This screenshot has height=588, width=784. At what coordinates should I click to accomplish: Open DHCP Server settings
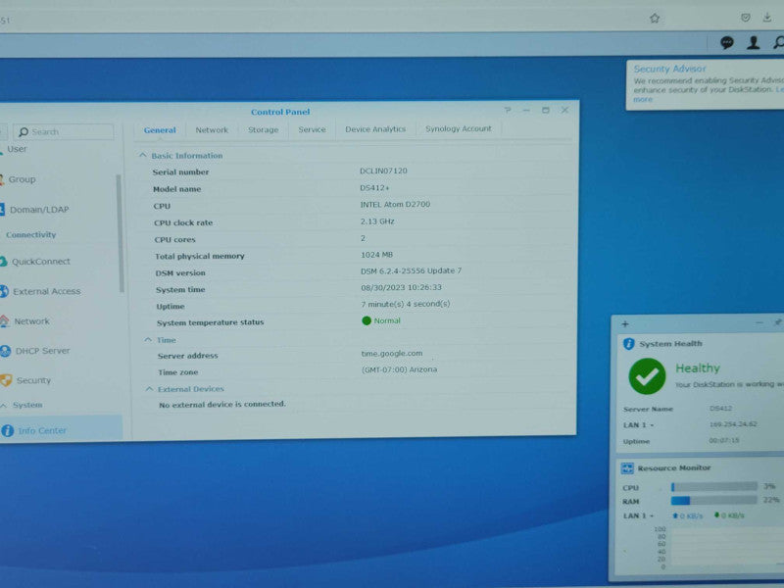(42, 351)
